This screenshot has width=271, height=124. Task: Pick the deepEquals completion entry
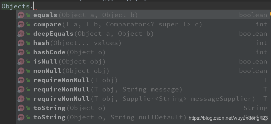click(144, 33)
